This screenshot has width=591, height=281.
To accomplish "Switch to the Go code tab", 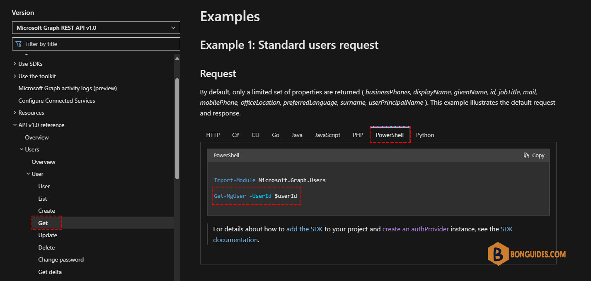I will click(276, 135).
